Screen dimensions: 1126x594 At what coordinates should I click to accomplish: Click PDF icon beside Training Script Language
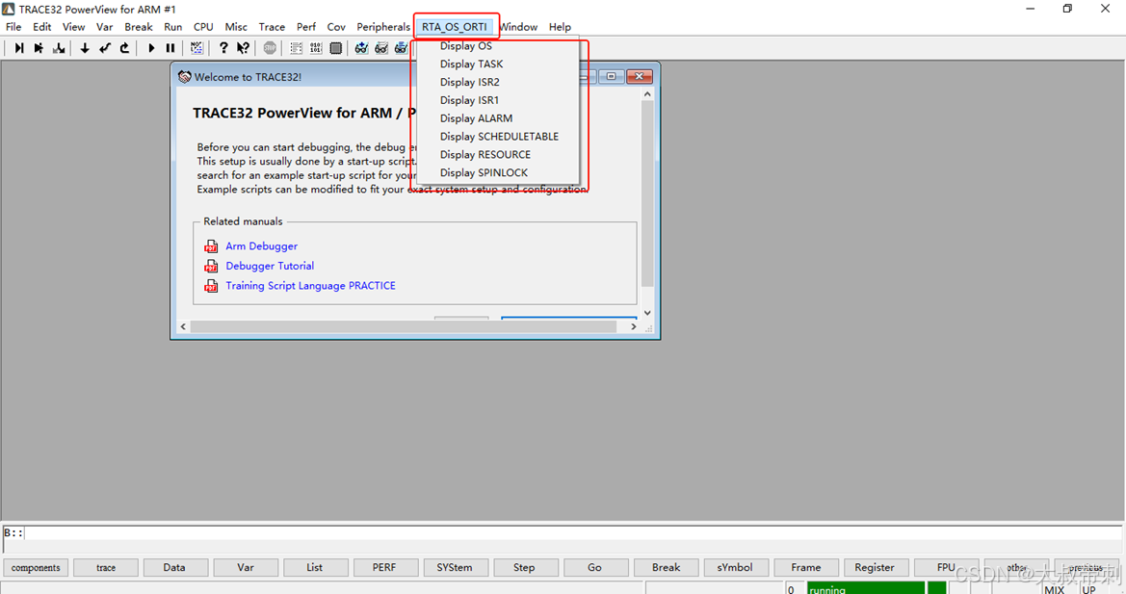211,286
